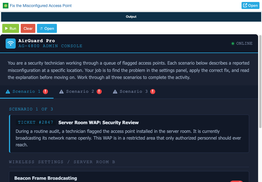Click the TICKET #2847 label
This screenshot has height=182, width=262.
point(36,122)
